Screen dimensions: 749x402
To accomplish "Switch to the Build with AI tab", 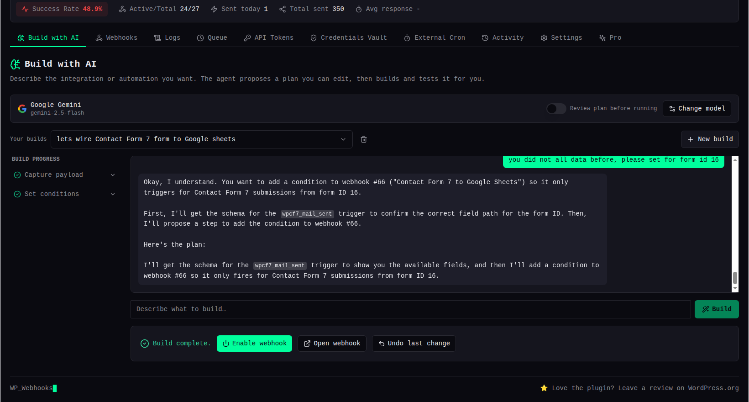I will (48, 38).
